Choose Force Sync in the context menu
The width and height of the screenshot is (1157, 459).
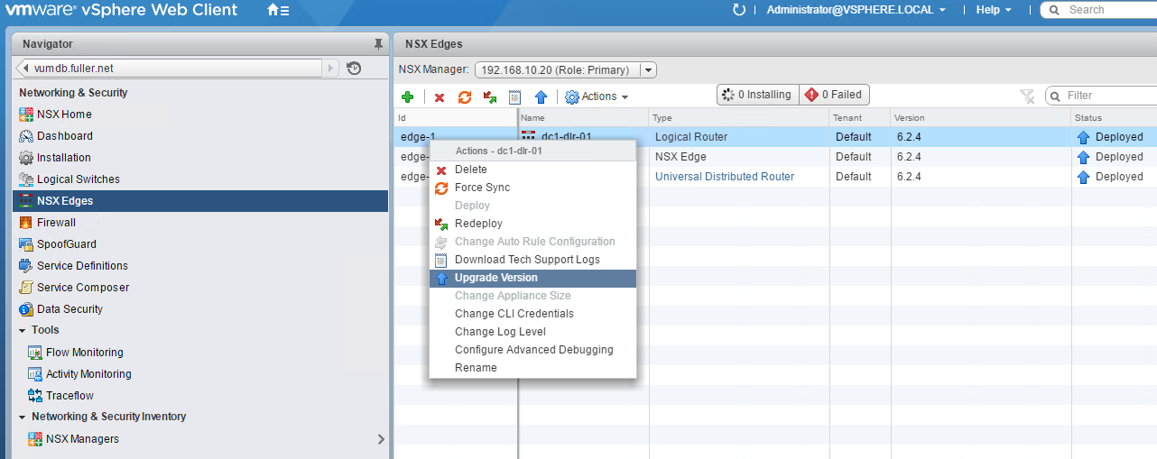pyautogui.click(x=532, y=188)
